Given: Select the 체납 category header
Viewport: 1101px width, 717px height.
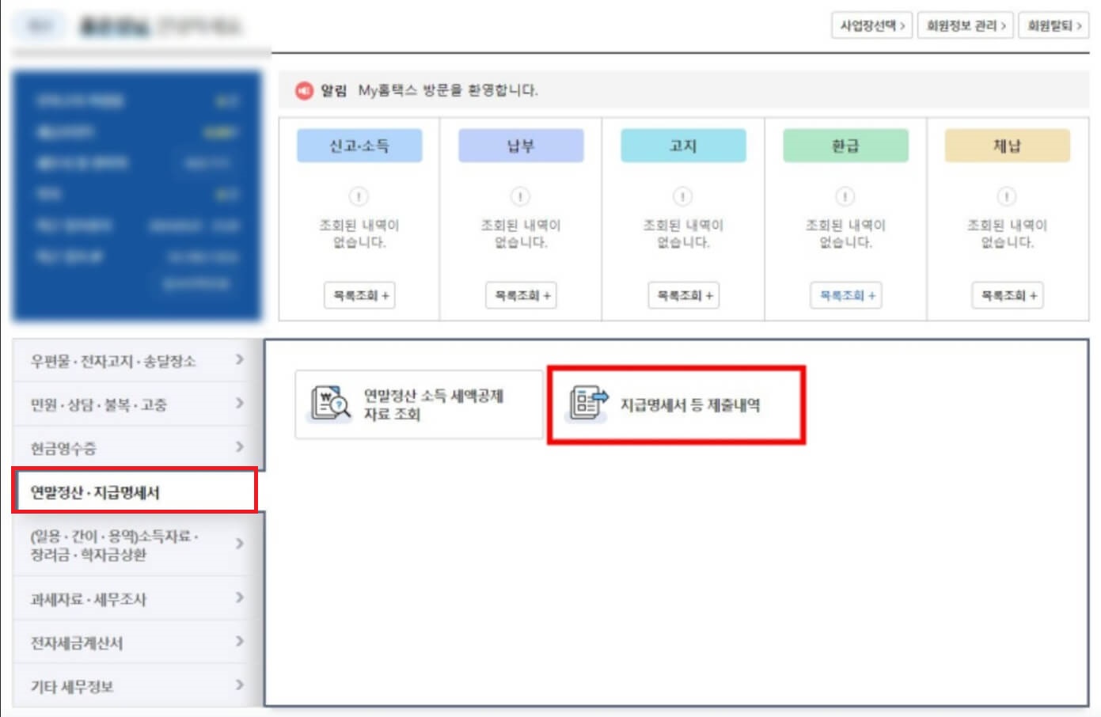Looking at the screenshot, I should (x=1007, y=146).
